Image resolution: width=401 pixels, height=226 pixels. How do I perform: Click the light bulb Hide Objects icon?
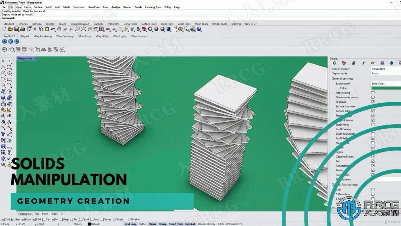[132, 29]
